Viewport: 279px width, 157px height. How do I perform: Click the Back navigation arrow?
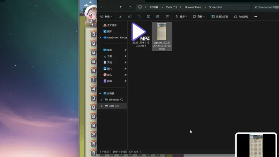pos(102,7)
